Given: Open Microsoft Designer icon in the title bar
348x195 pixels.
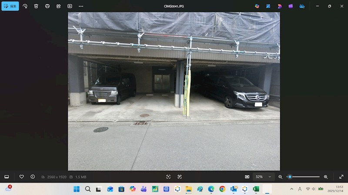Looking at the screenshot, I should (268, 6).
